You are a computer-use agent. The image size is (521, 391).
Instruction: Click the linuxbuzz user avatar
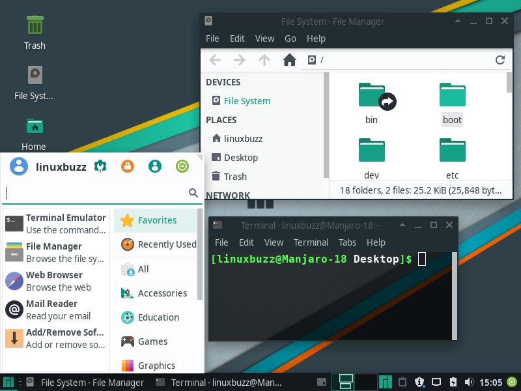(x=19, y=166)
